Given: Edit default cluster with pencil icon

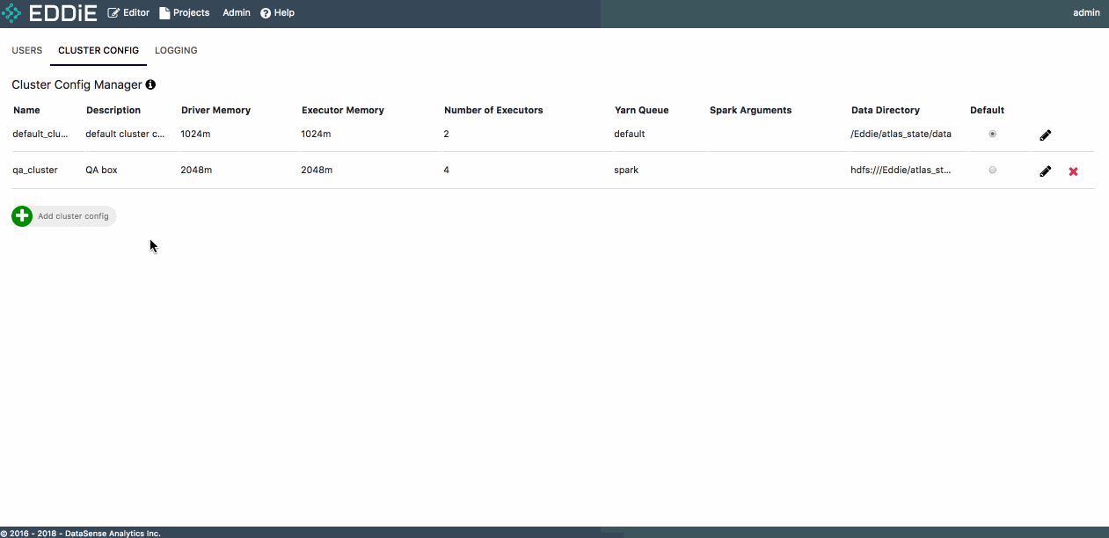Looking at the screenshot, I should (x=1045, y=135).
